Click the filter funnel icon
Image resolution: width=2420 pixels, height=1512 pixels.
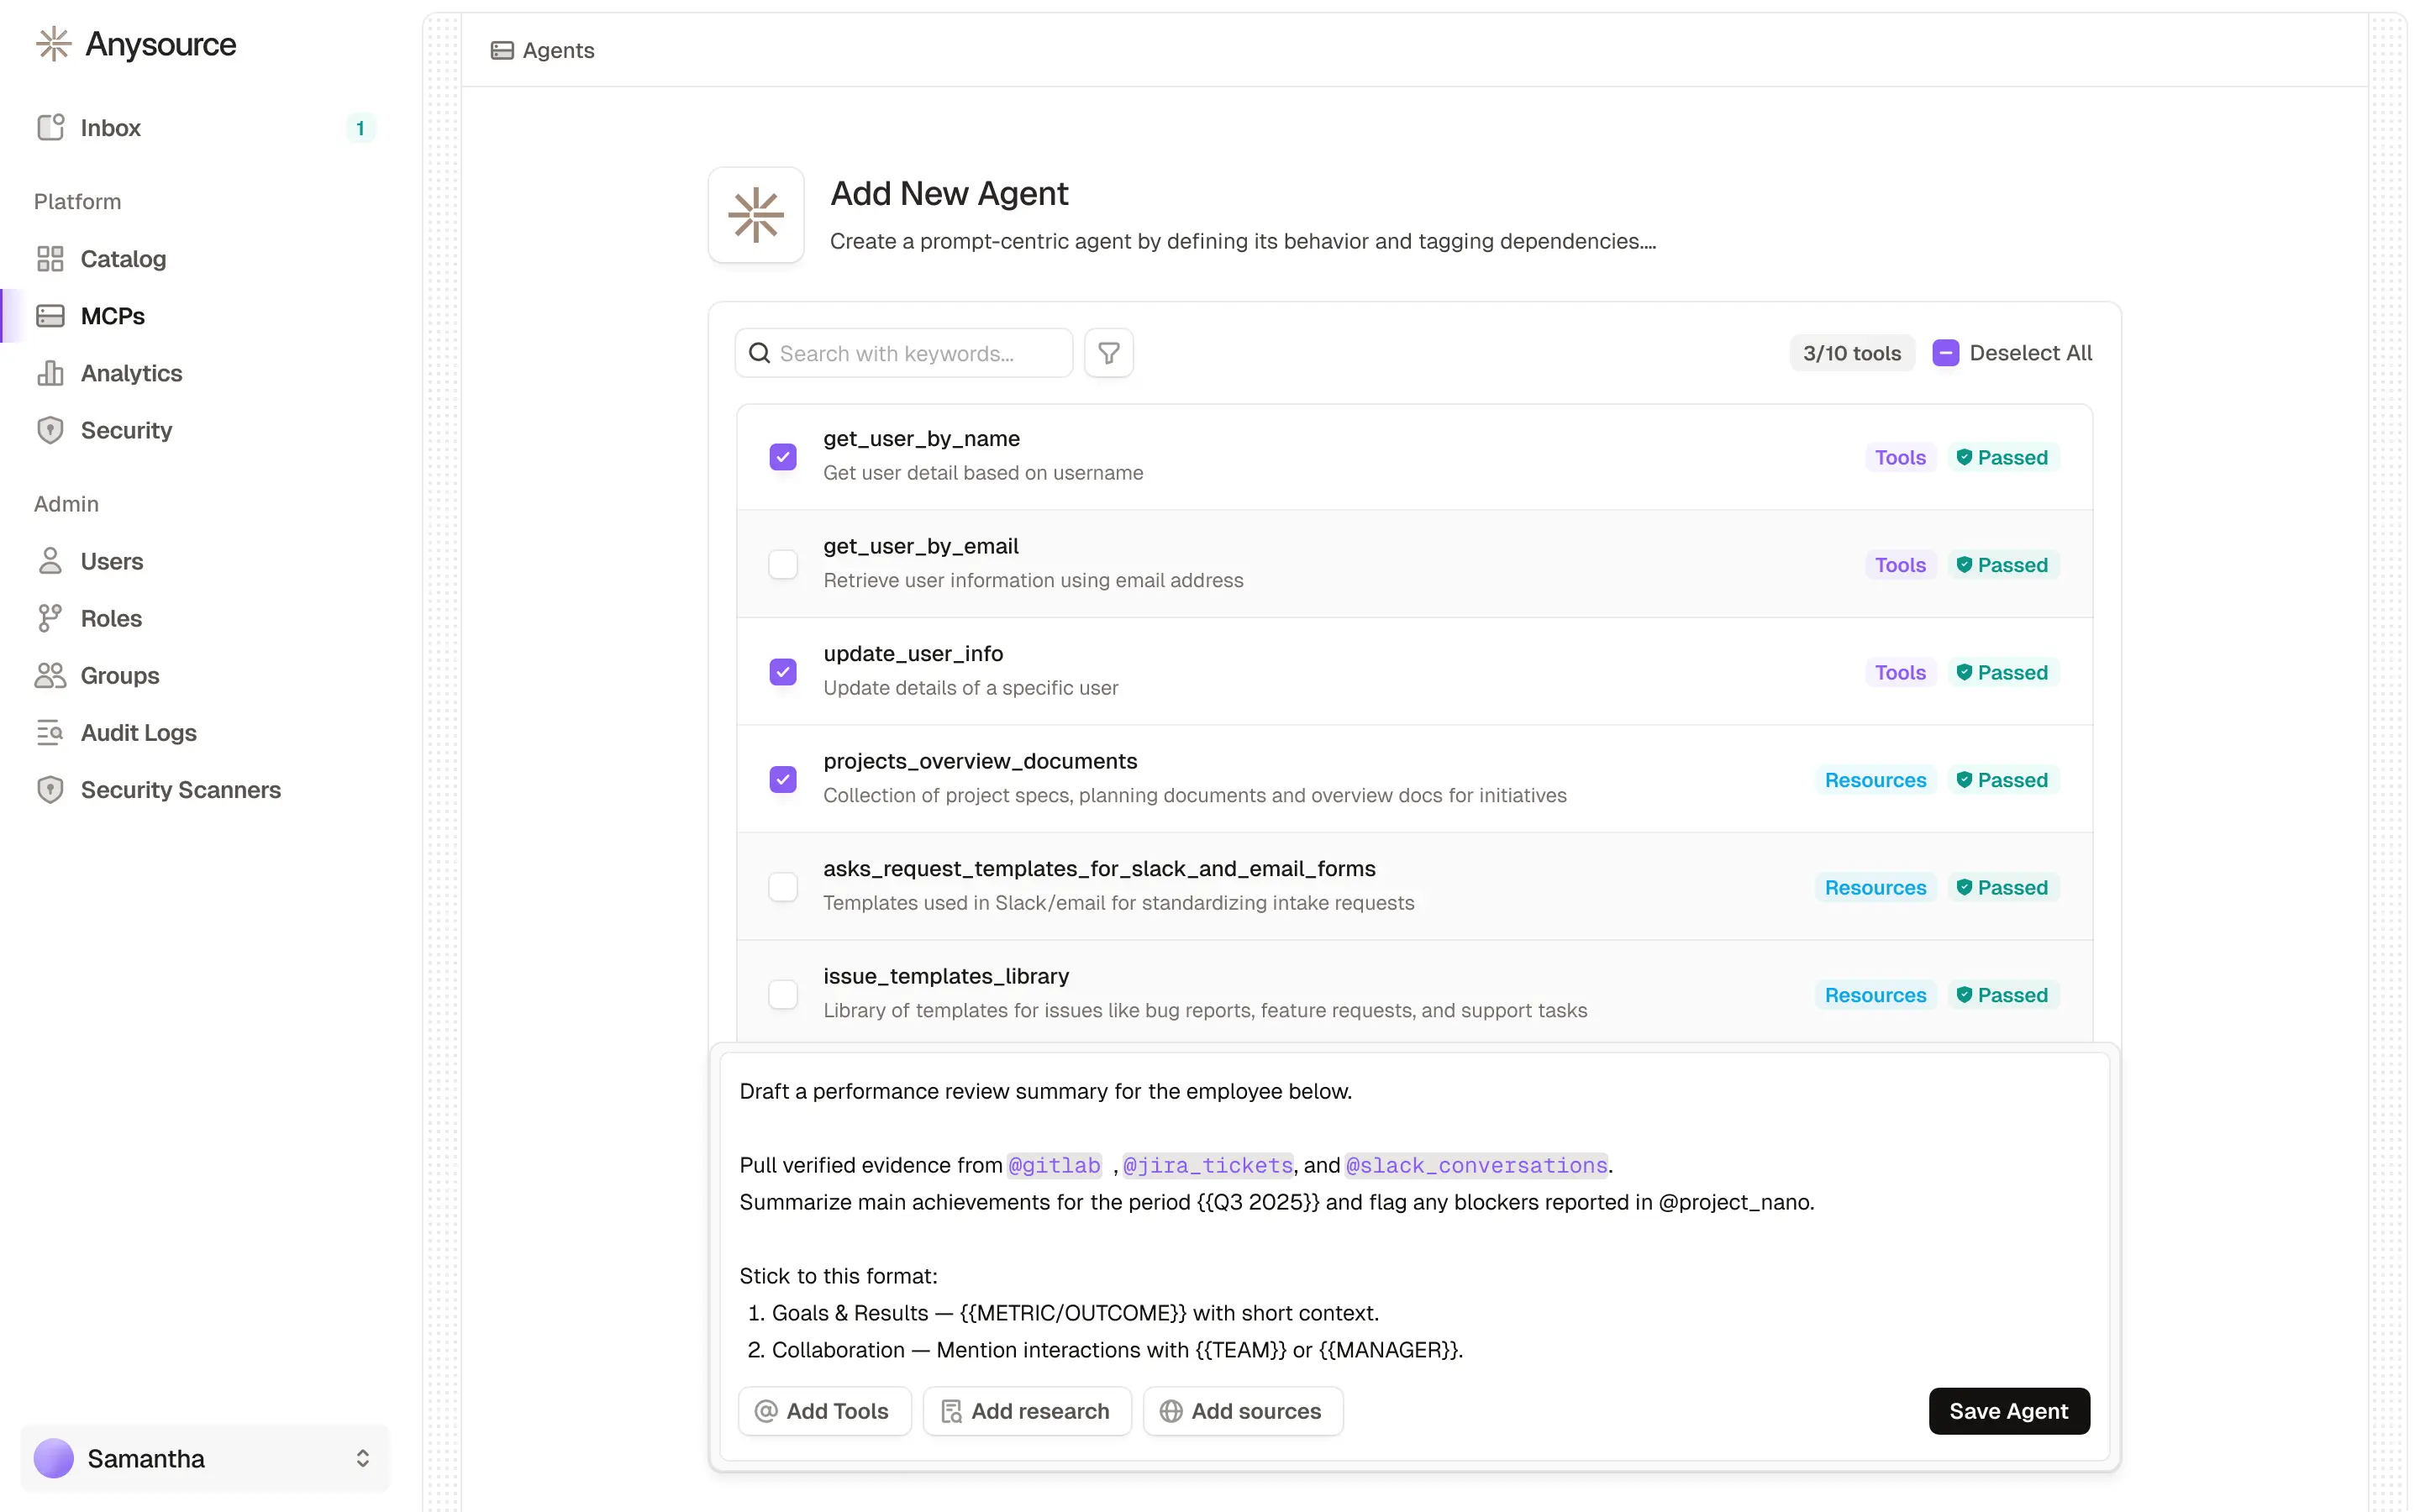point(1108,353)
